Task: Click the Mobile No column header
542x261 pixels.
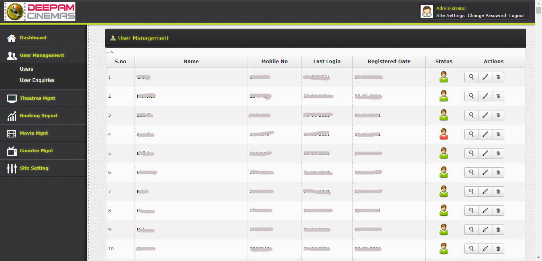Action: (x=275, y=62)
